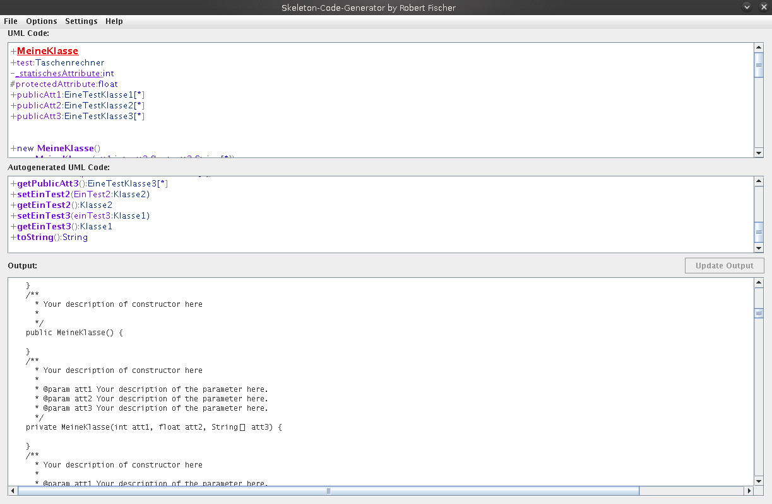Click the public MeineKlasse() line in Output

point(74,333)
